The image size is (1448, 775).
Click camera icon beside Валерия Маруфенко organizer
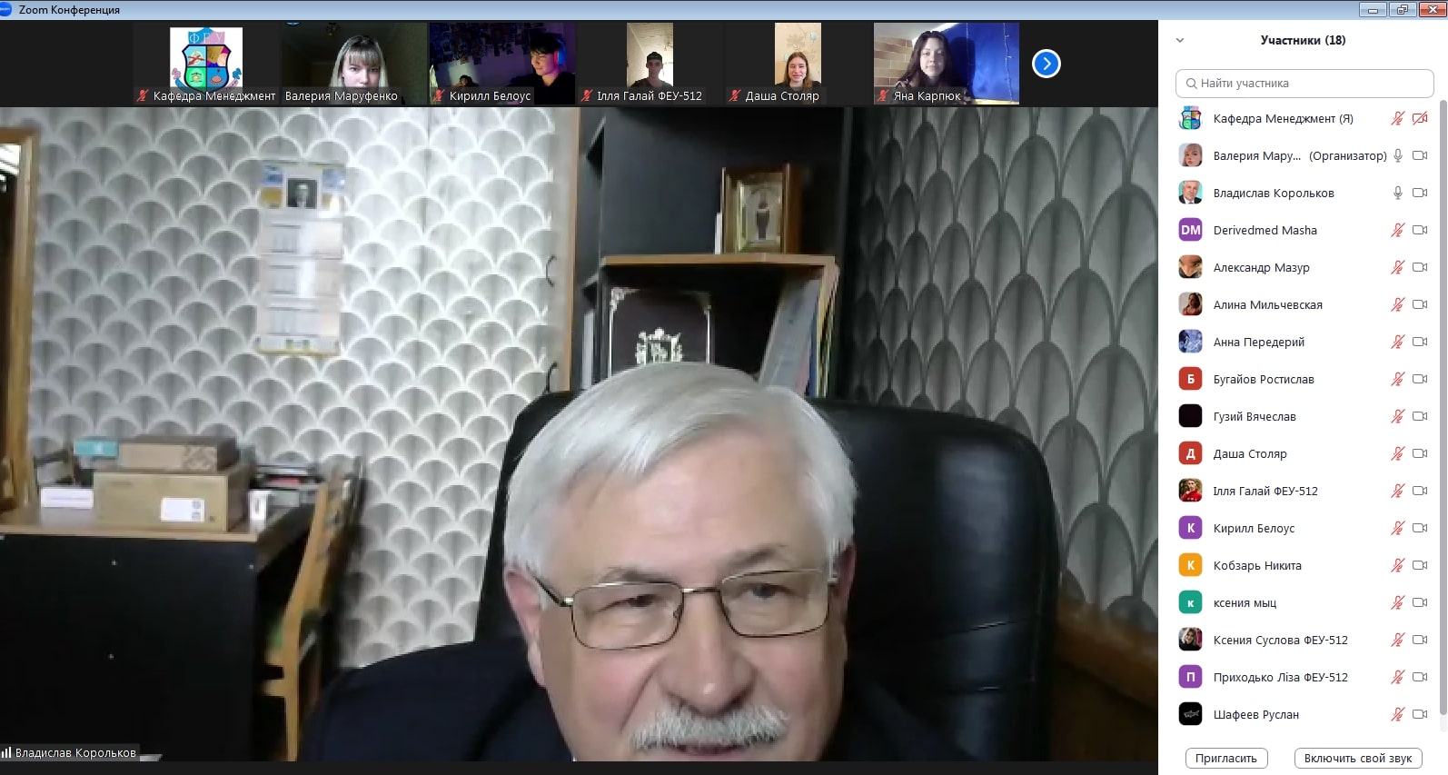pyautogui.click(x=1420, y=155)
